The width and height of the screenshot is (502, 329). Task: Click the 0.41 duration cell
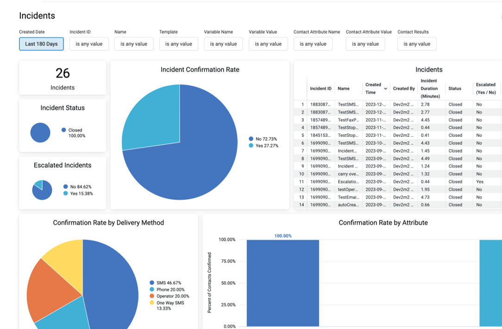[425, 136]
